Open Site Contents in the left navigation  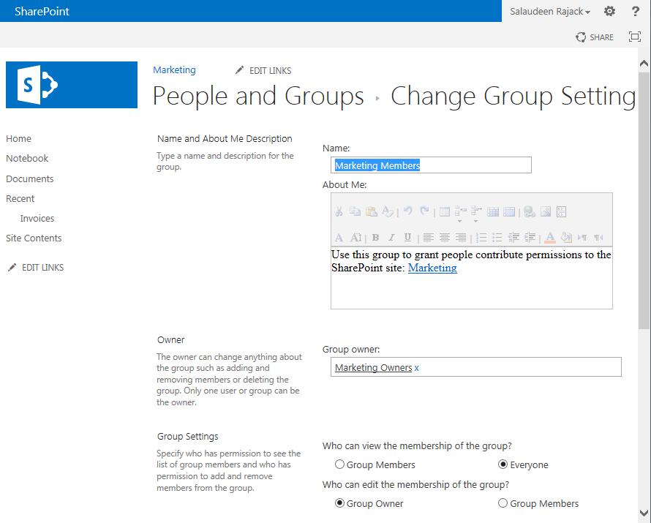[34, 238]
